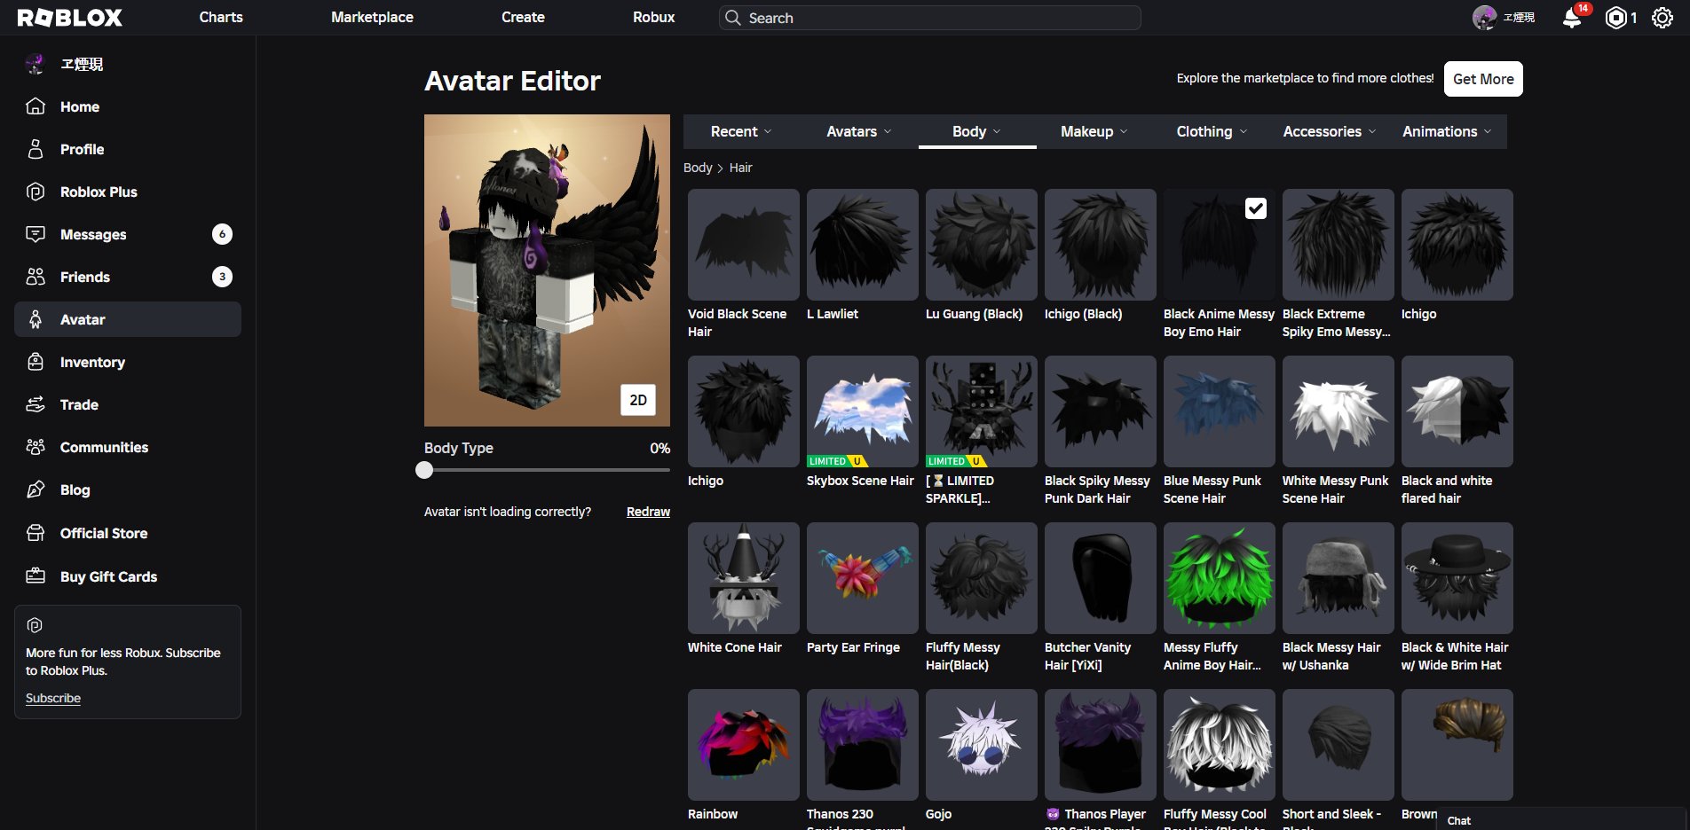Viewport: 1690px width, 830px height.
Task: Click the search magnifier icon
Action: click(x=732, y=18)
